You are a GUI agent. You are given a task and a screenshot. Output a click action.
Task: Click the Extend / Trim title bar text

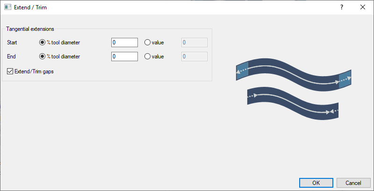pyautogui.click(x=31, y=7)
